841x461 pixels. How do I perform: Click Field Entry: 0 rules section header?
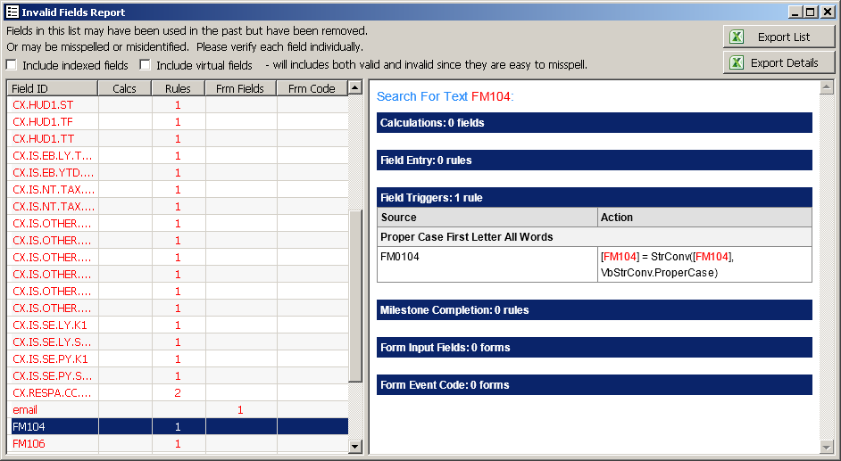[x=595, y=161]
